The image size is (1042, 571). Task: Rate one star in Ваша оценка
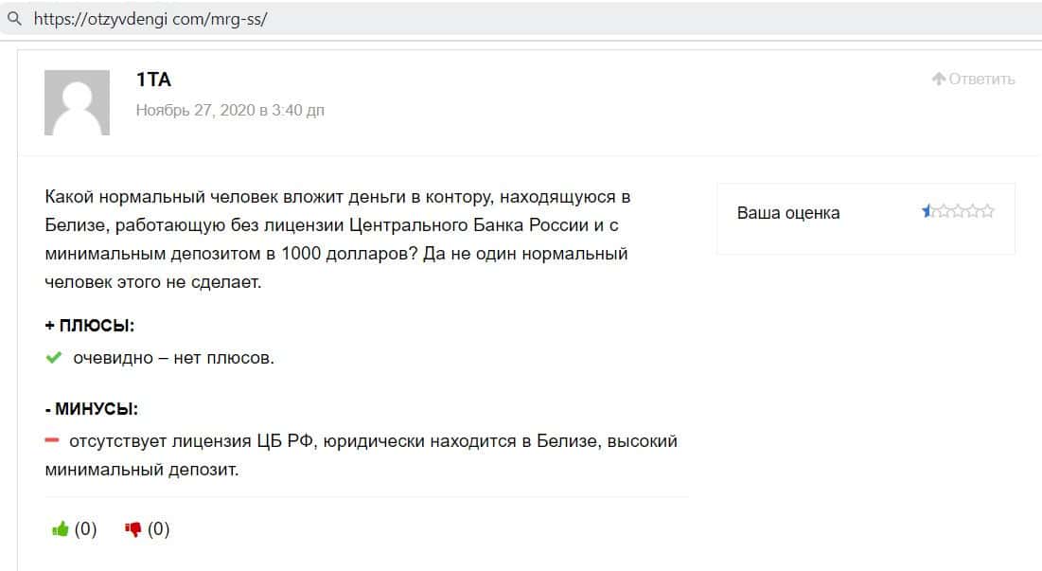[928, 212]
